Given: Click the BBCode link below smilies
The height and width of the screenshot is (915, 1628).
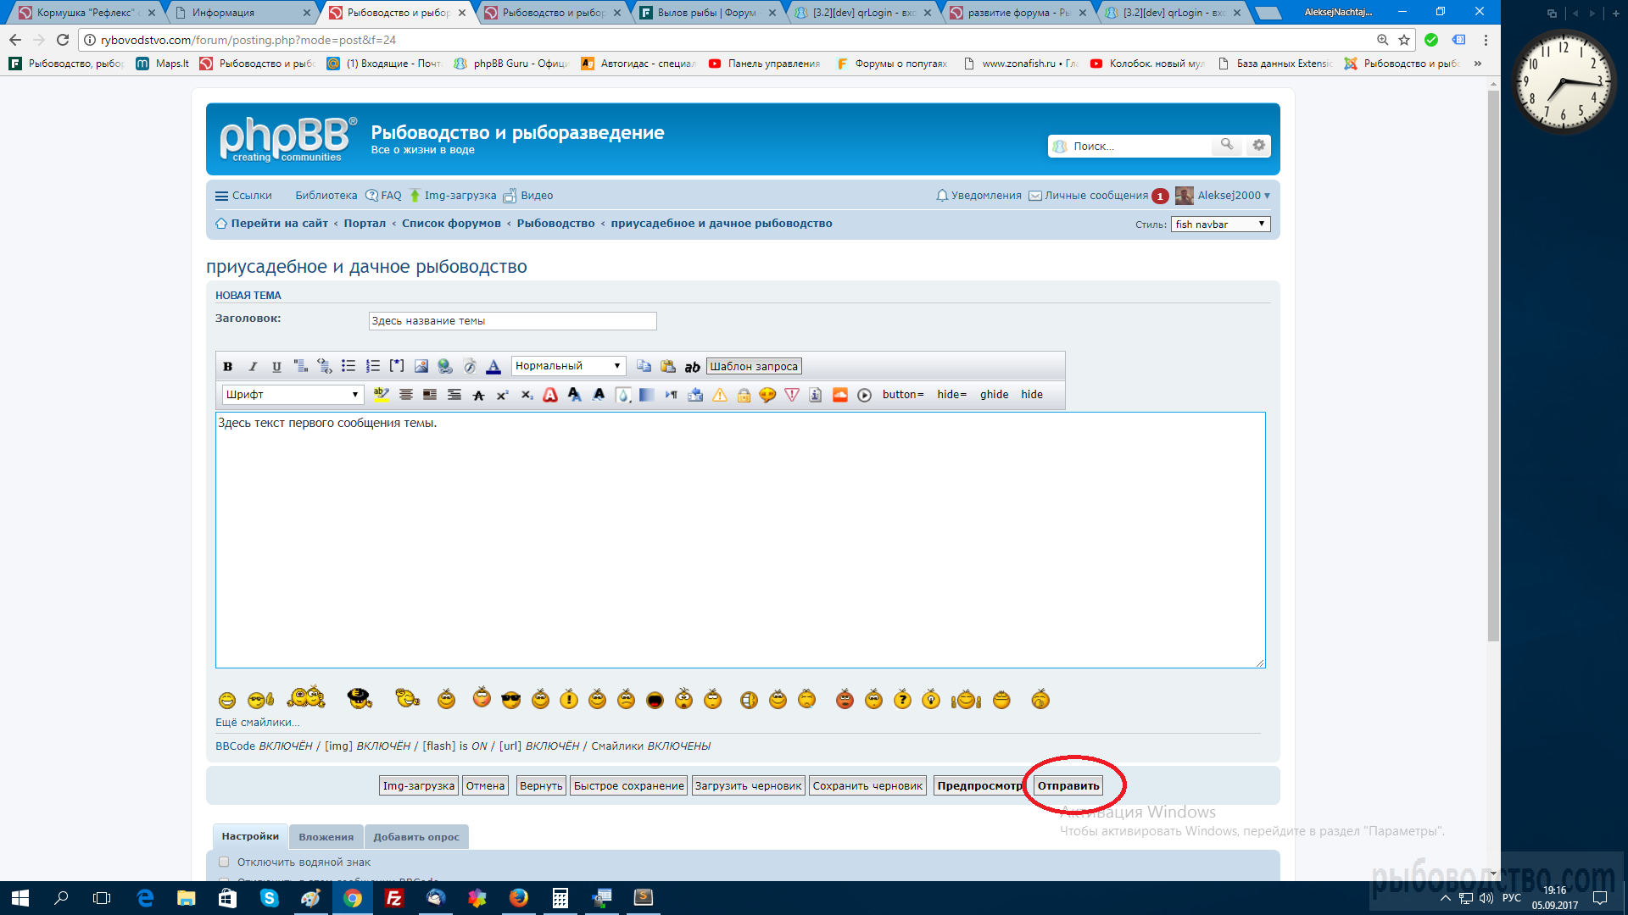Looking at the screenshot, I should (235, 746).
